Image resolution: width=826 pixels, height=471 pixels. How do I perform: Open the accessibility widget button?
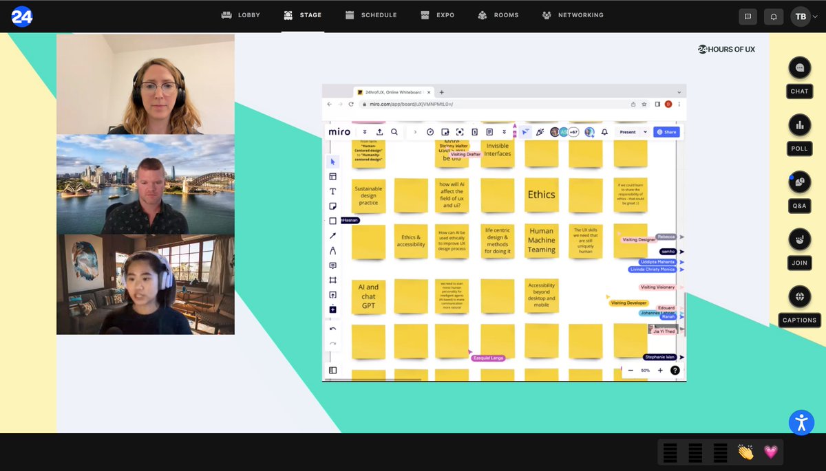click(x=801, y=422)
